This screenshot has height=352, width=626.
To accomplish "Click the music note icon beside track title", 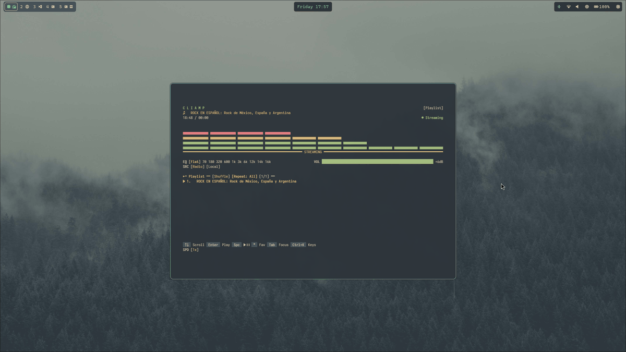I will (184, 113).
